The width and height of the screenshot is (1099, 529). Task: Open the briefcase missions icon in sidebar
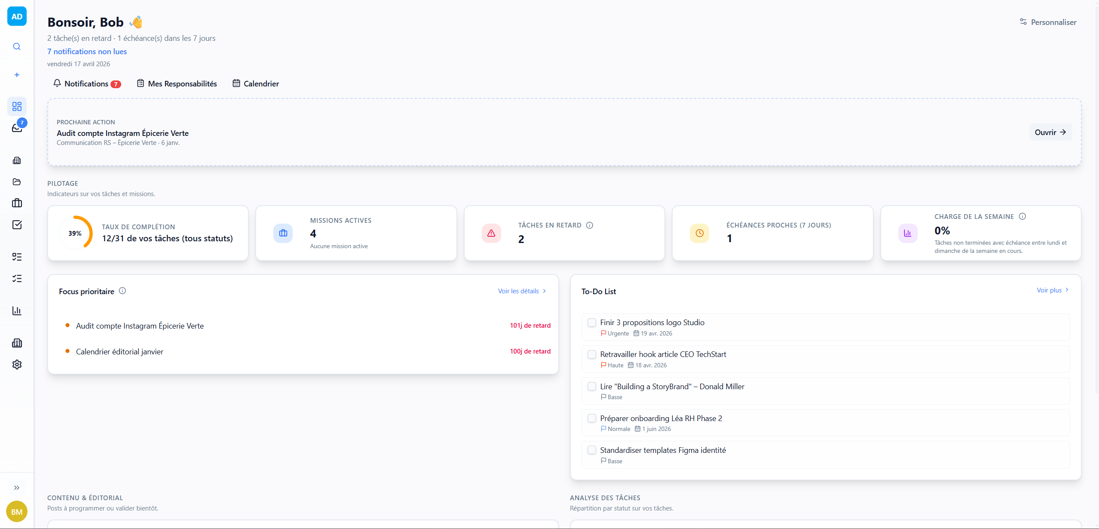(17, 203)
